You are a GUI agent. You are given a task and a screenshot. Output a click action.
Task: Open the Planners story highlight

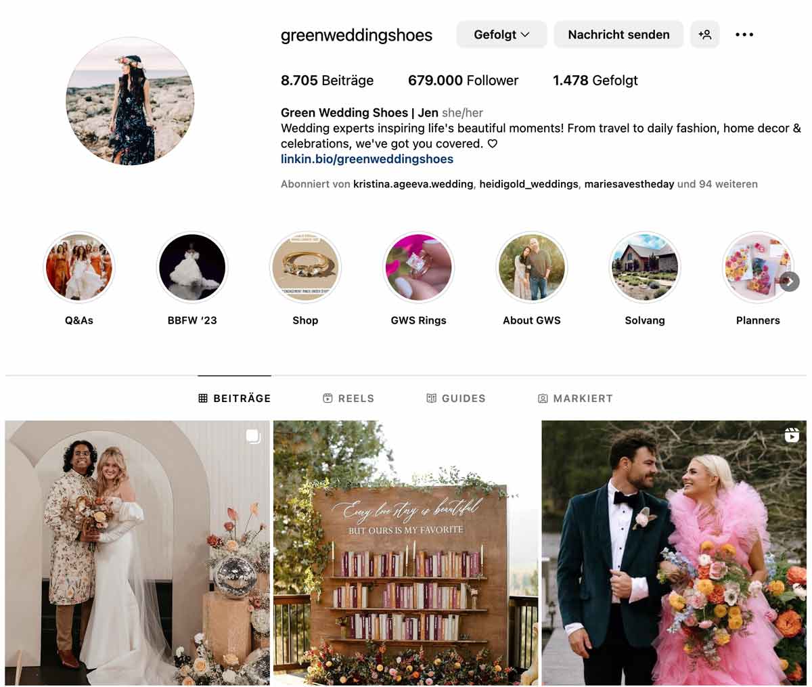pos(758,267)
